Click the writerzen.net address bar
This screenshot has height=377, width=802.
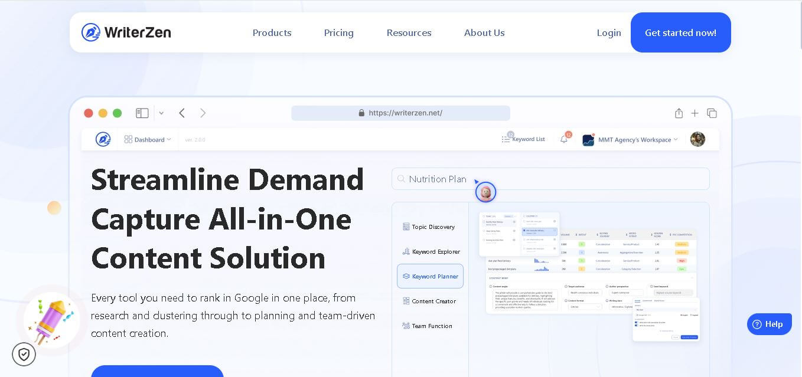click(400, 113)
